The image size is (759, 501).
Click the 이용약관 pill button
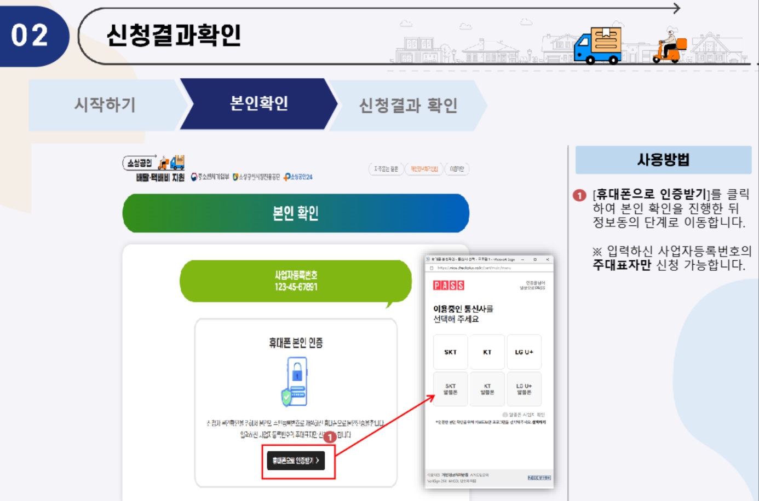point(457,169)
